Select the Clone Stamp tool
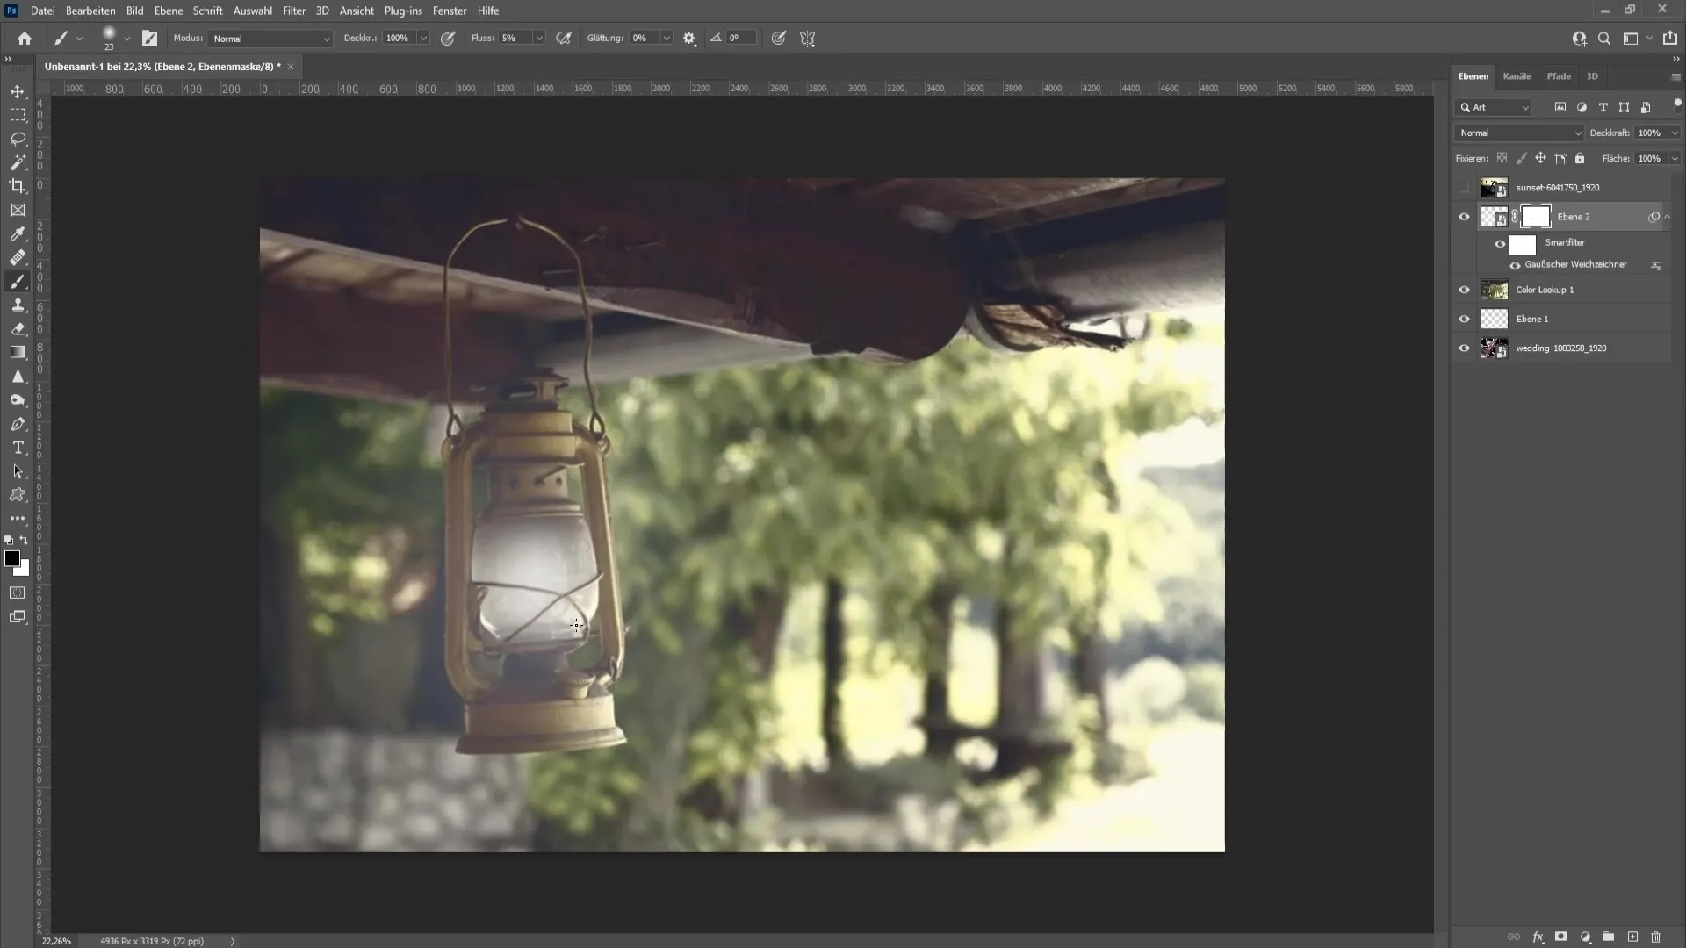This screenshot has width=1686, height=948. coord(18,305)
